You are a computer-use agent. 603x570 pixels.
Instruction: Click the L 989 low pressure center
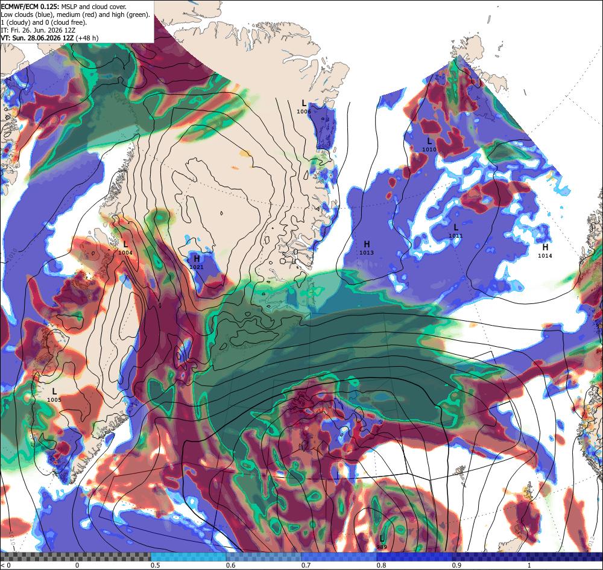pos(382,542)
